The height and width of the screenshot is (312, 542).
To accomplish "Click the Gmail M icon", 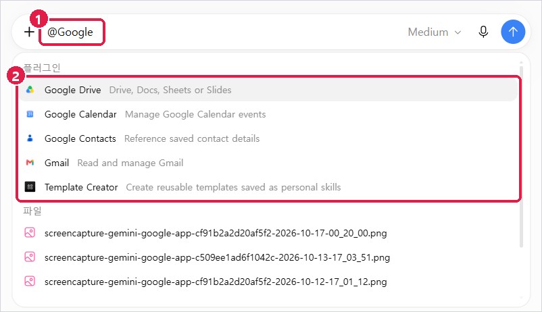I will click(30, 162).
